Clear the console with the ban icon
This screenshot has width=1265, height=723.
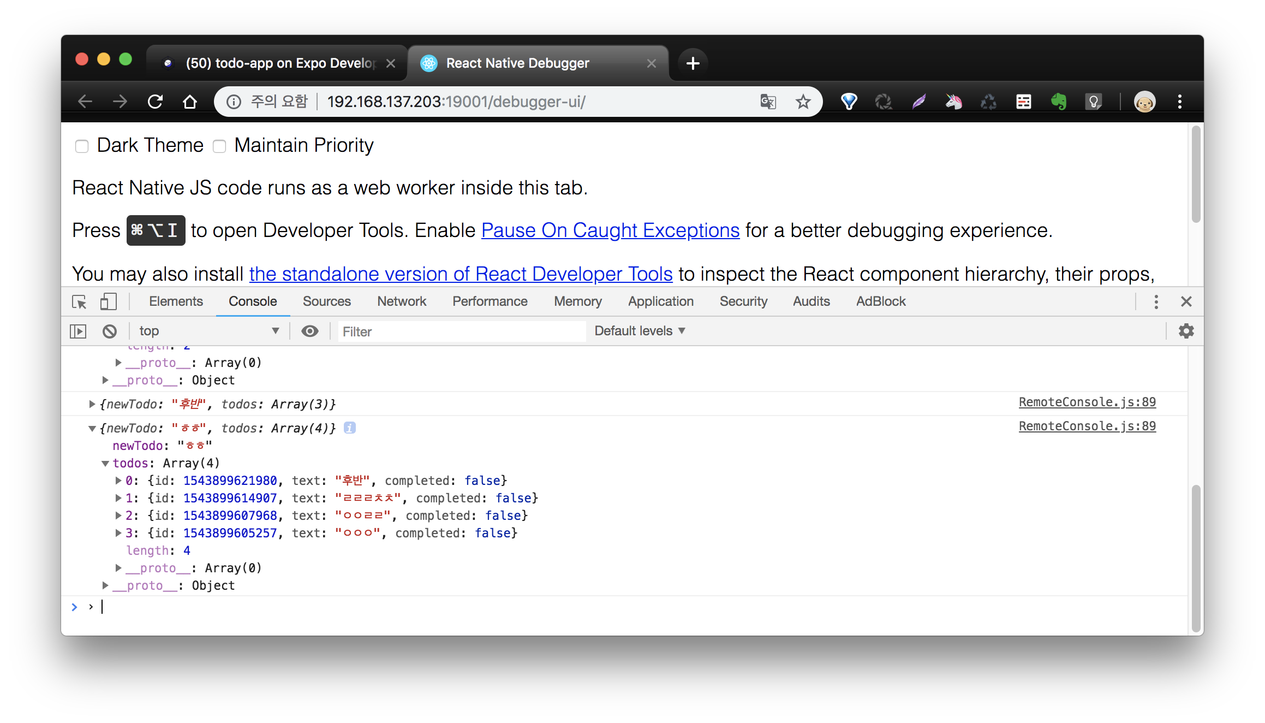[110, 331]
